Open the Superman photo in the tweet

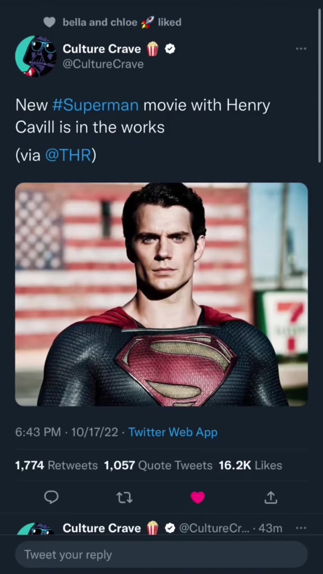161,294
